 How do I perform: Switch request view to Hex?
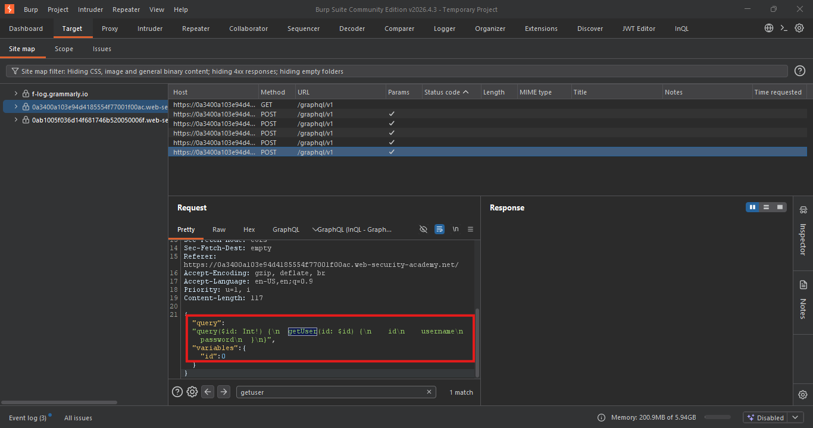click(249, 229)
